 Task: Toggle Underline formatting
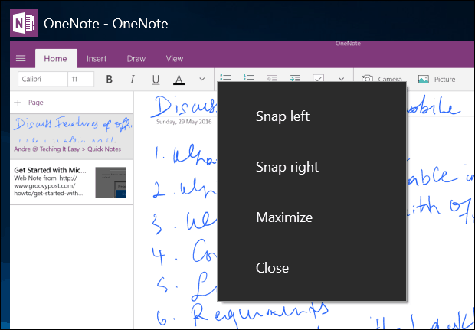[156, 80]
